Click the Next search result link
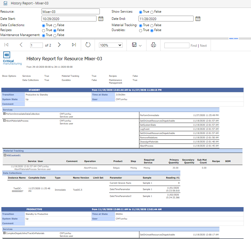 (x=203, y=46)
